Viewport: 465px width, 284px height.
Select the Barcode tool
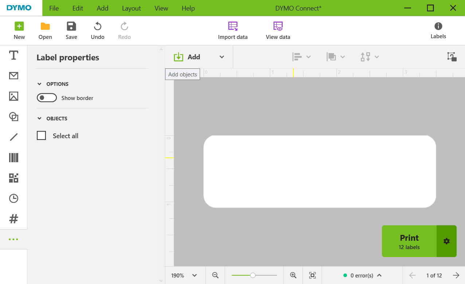tap(13, 157)
